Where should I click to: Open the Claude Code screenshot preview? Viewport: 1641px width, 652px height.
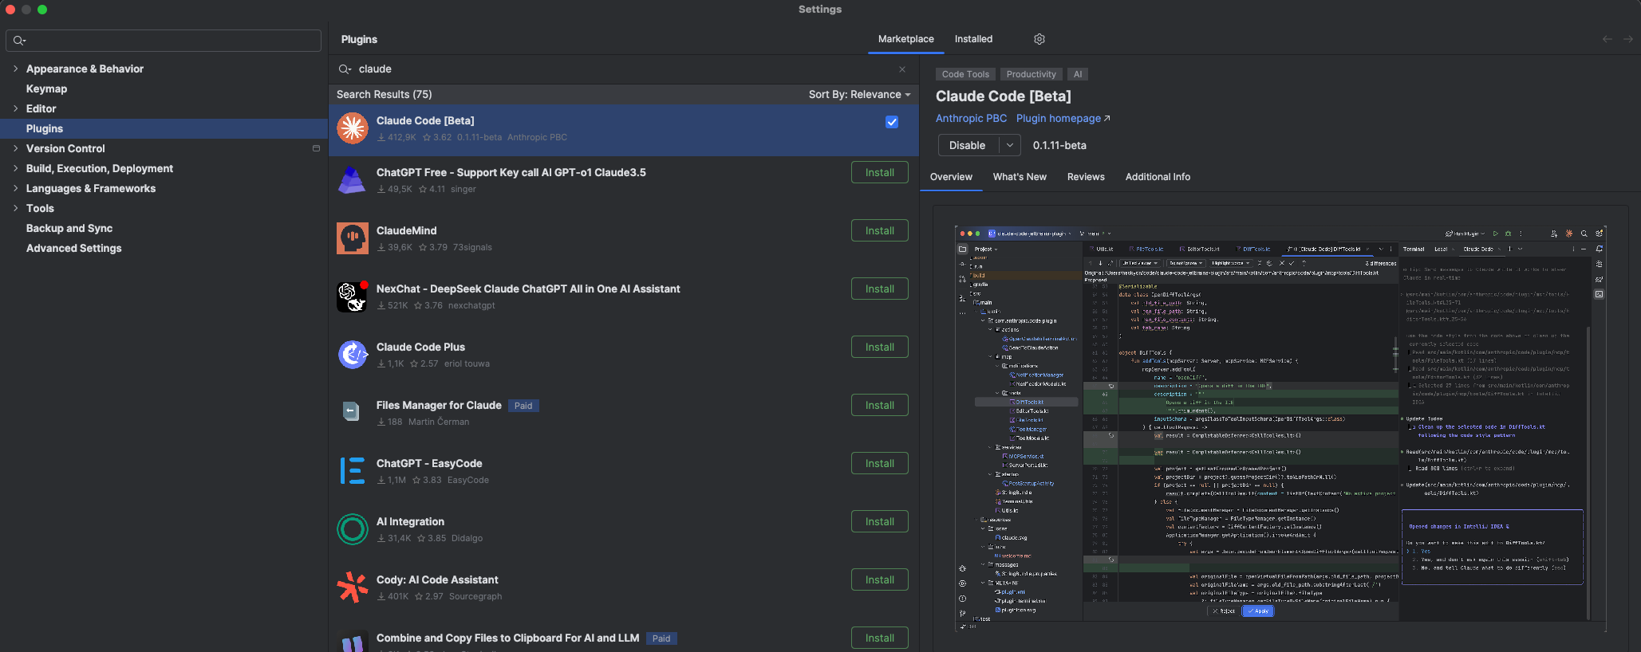(x=1280, y=428)
